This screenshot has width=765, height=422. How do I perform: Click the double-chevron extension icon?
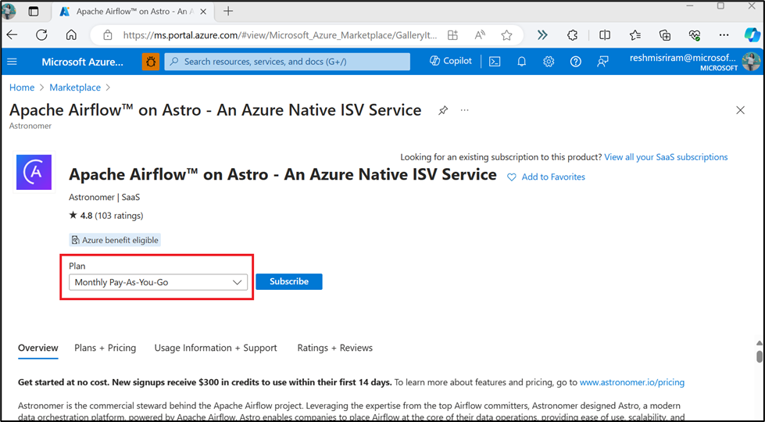coord(542,35)
